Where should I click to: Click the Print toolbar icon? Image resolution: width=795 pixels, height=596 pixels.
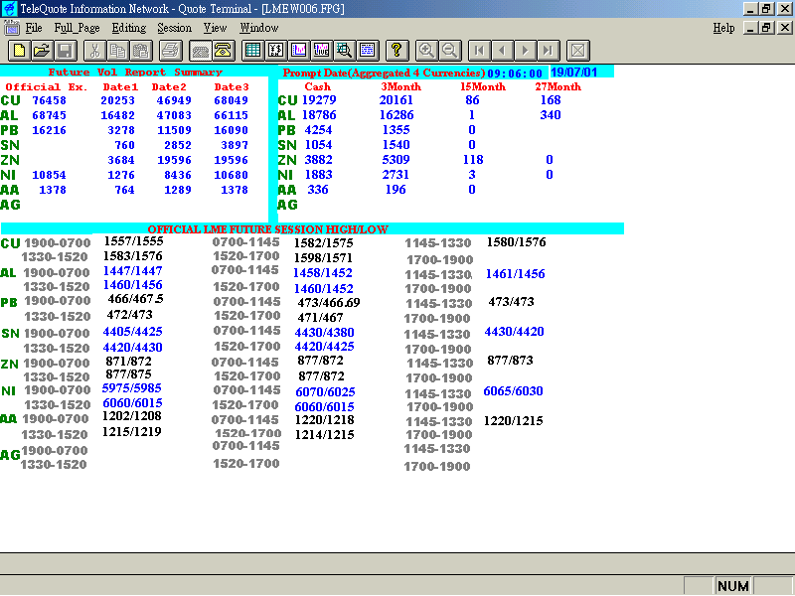click(x=171, y=51)
